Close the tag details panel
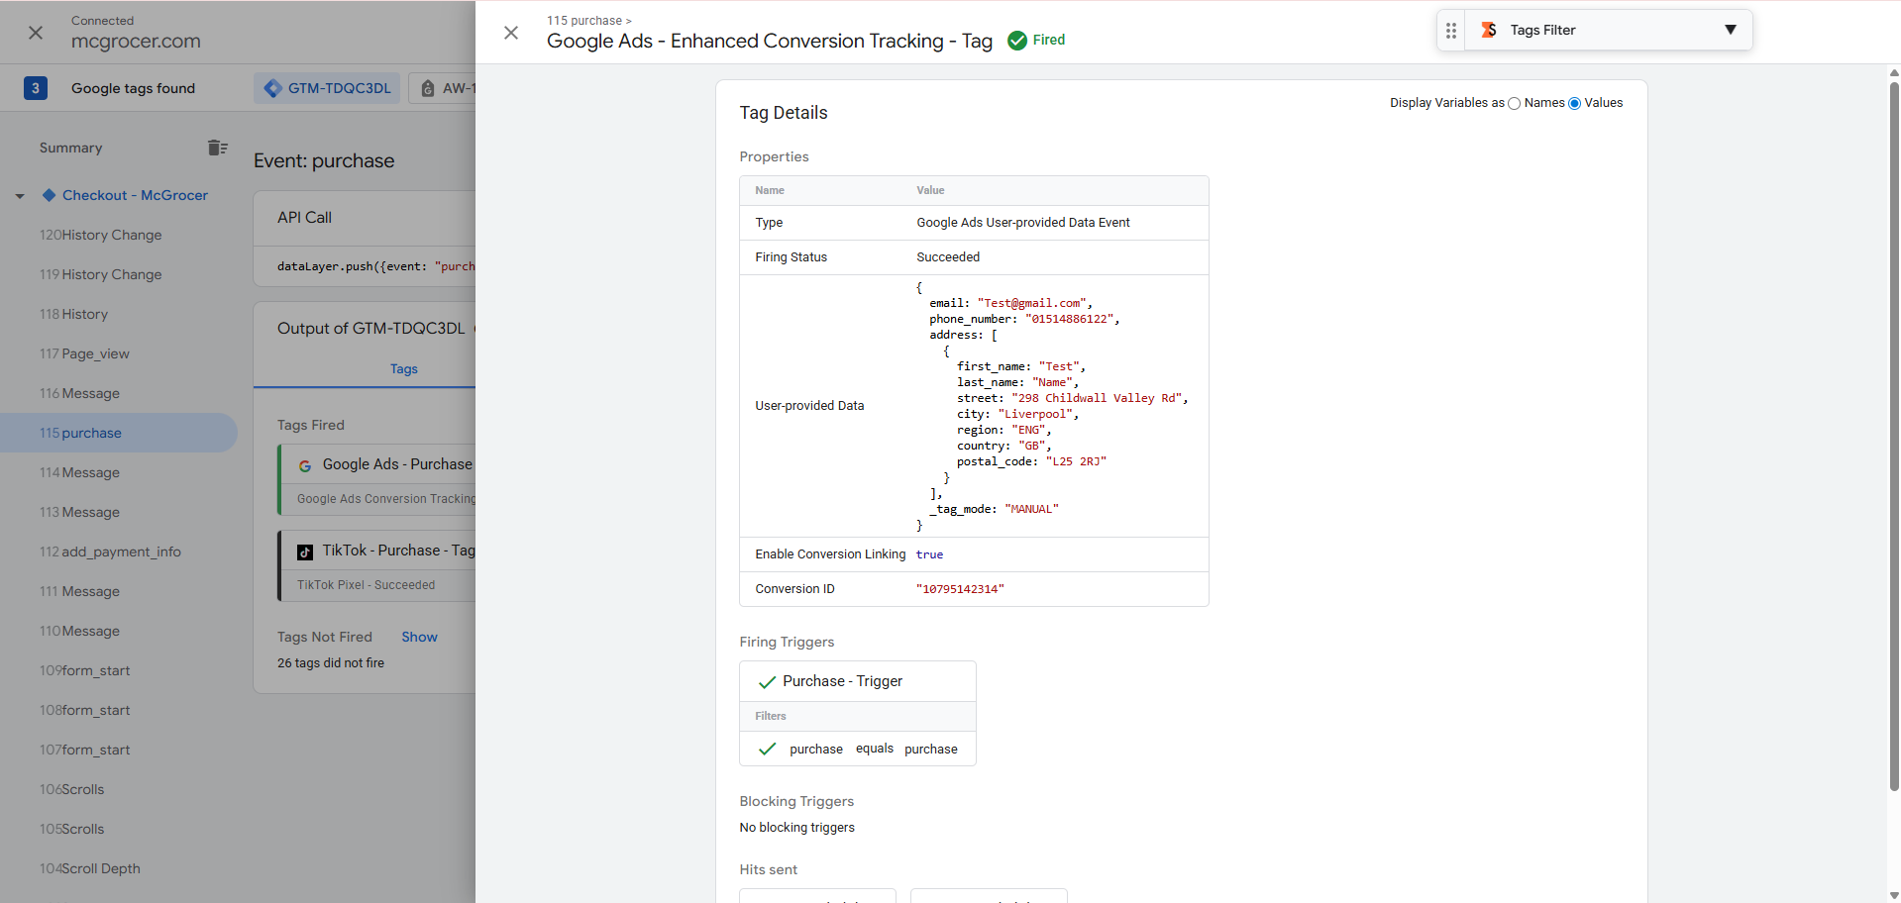 [511, 33]
